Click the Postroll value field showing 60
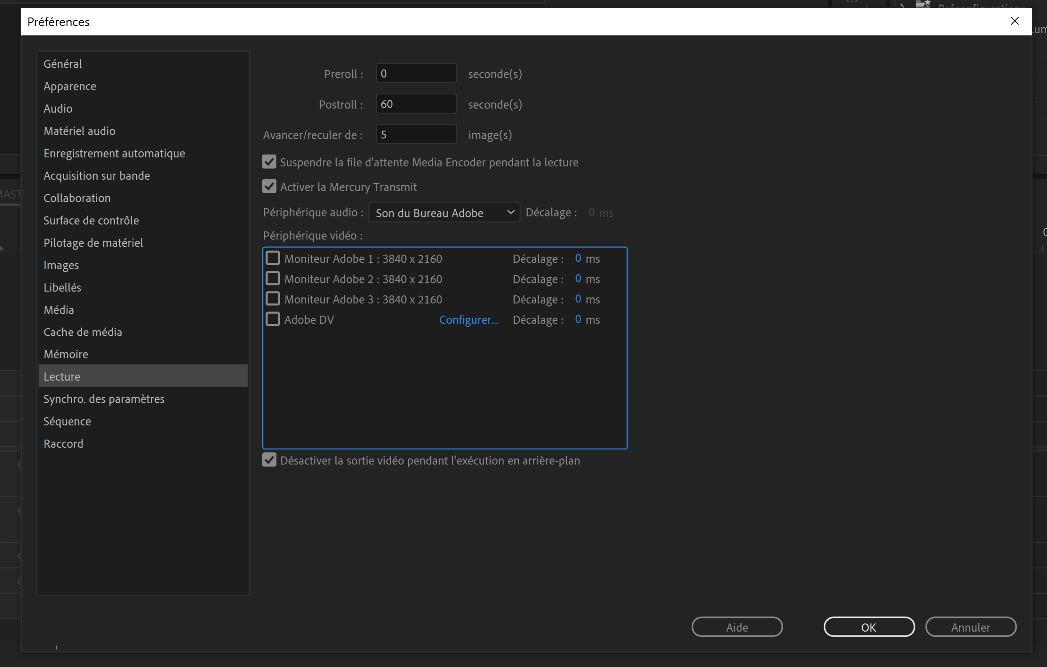 416,104
